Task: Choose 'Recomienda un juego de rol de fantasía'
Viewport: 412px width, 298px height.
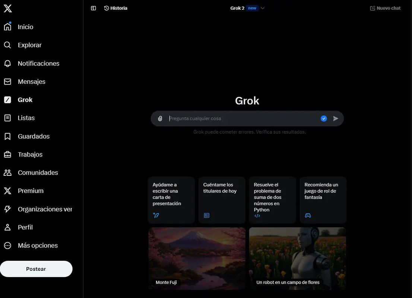Action: point(323,200)
